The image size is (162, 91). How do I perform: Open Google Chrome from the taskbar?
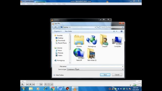click(53, 89)
